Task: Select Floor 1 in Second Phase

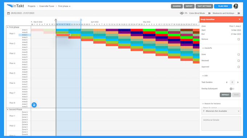Action: 12,116
